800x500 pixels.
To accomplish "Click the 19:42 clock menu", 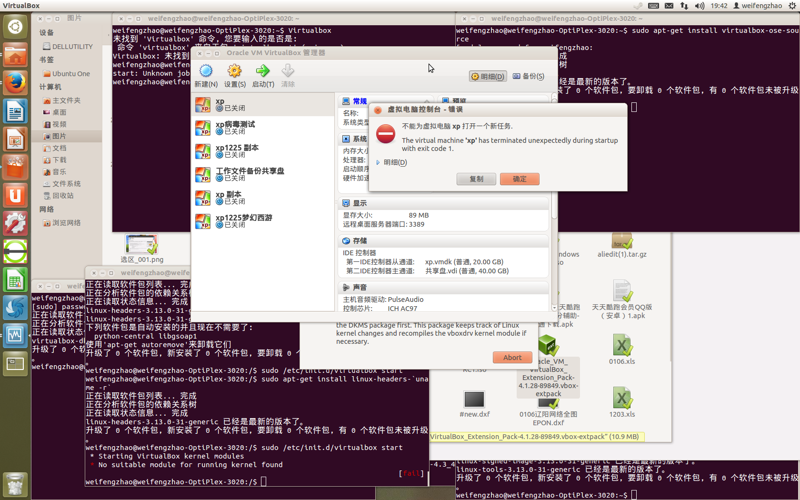I will 719,6.
